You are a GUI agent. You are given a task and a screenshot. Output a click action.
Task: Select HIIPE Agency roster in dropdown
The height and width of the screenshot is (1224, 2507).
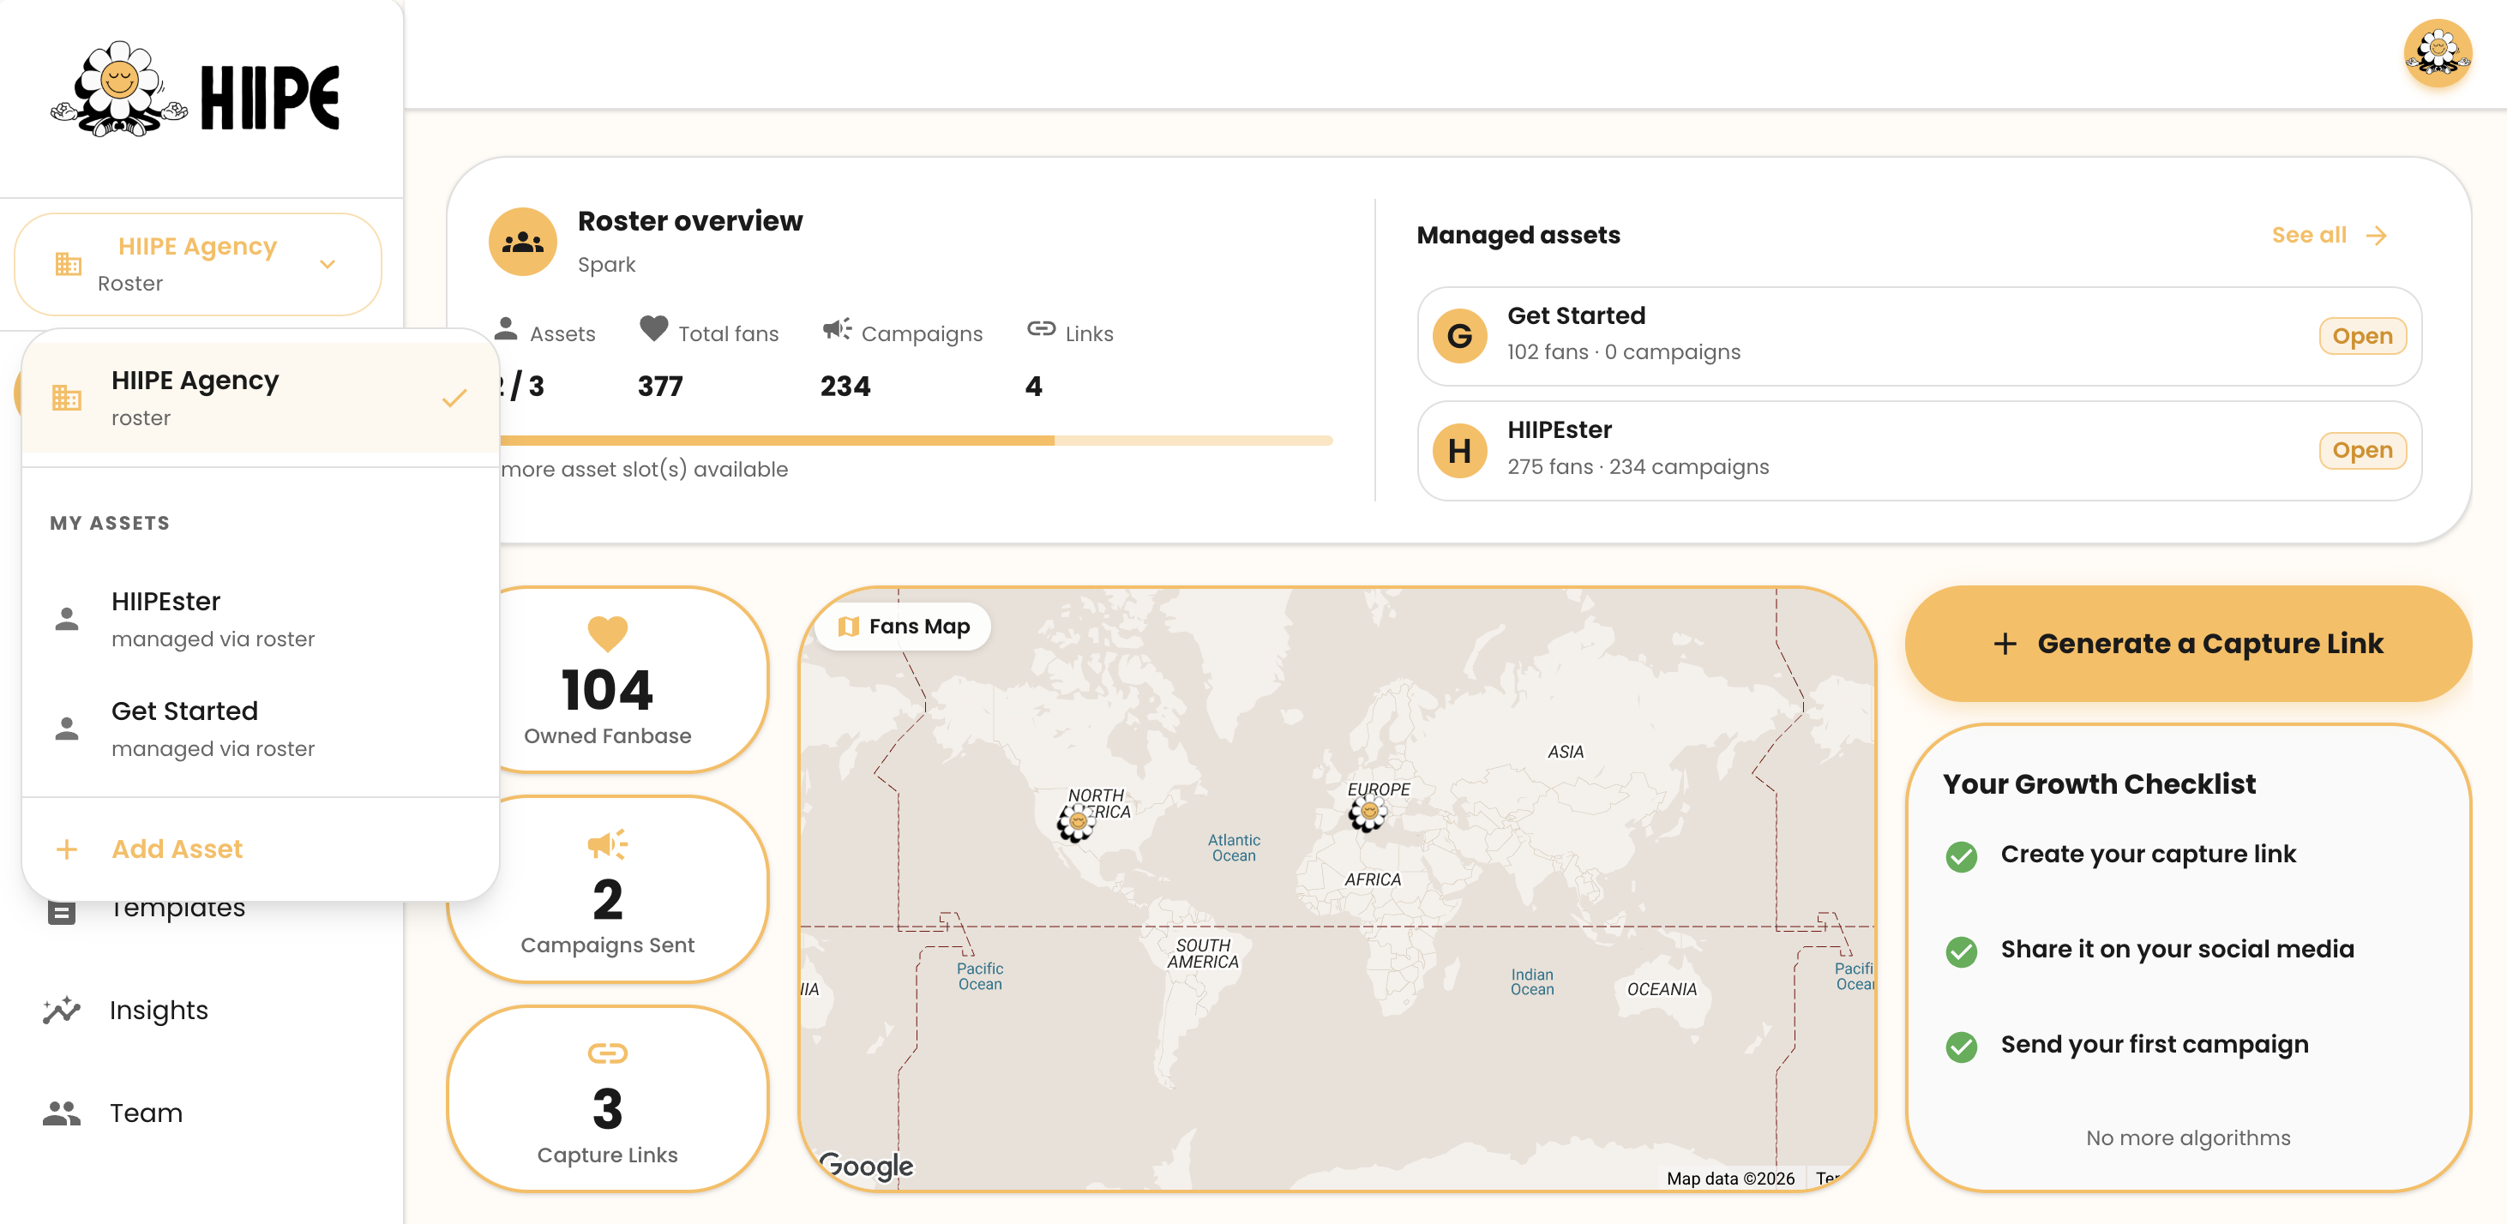coord(261,398)
